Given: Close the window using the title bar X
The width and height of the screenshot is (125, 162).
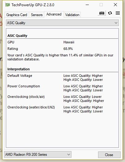Looking at the screenshot, I should (x=115, y=5).
